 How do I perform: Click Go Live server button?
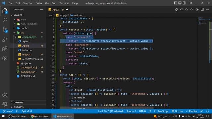pos(177,111)
